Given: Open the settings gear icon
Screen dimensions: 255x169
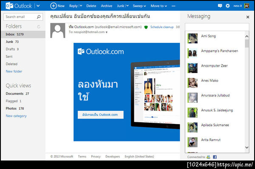Looking at the screenshot, I should (x=228, y=6).
